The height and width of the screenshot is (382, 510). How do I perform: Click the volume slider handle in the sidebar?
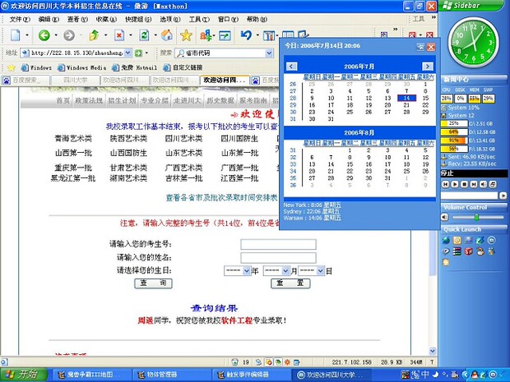(476, 217)
